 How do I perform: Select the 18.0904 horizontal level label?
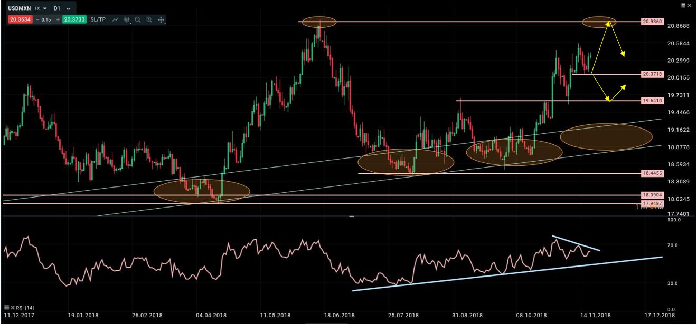[x=653, y=195]
